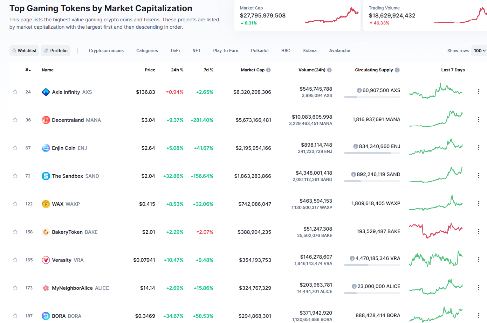Open the Polkadot tab
The height and width of the screenshot is (323, 487).
(260, 51)
